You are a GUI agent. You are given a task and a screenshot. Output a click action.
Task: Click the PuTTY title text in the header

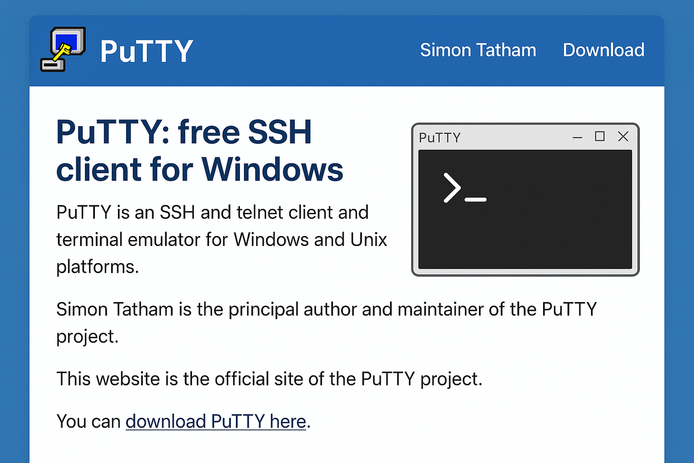(x=146, y=50)
